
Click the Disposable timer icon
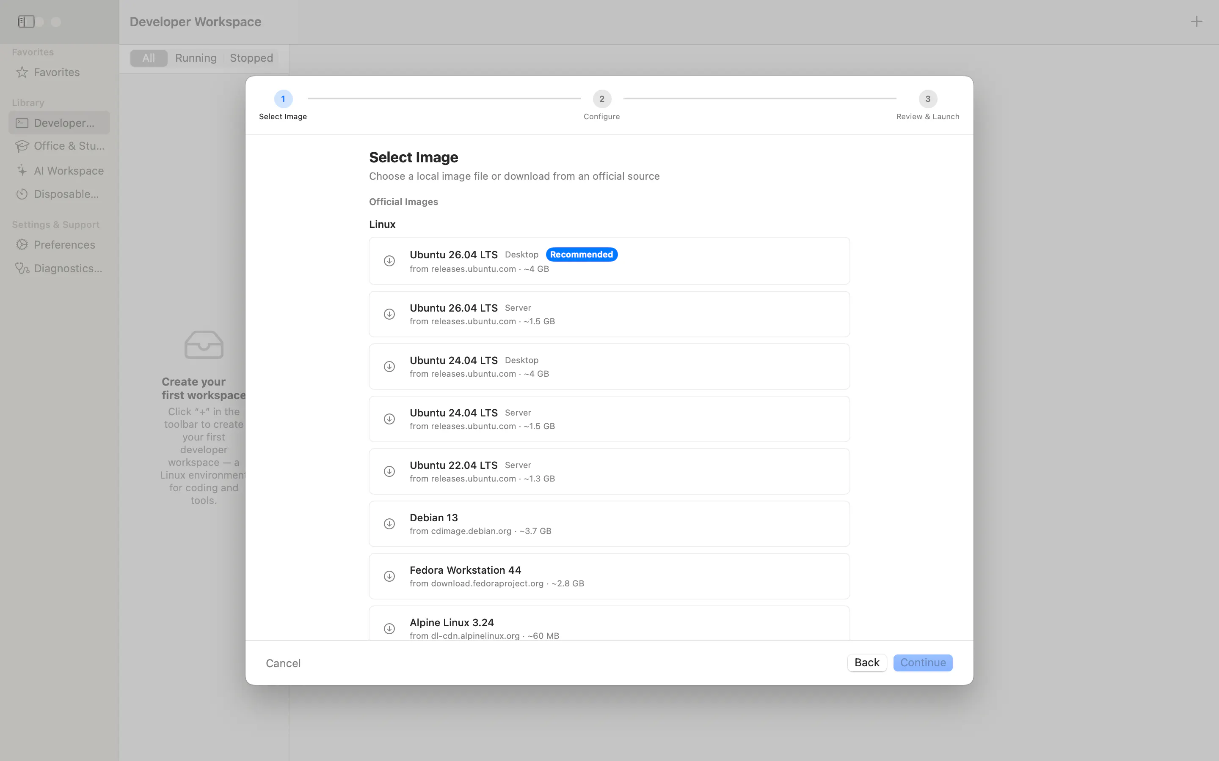(x=22, y=194)
